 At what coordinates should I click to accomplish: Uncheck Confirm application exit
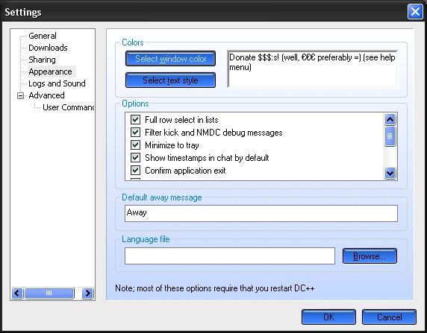(135, 171)
